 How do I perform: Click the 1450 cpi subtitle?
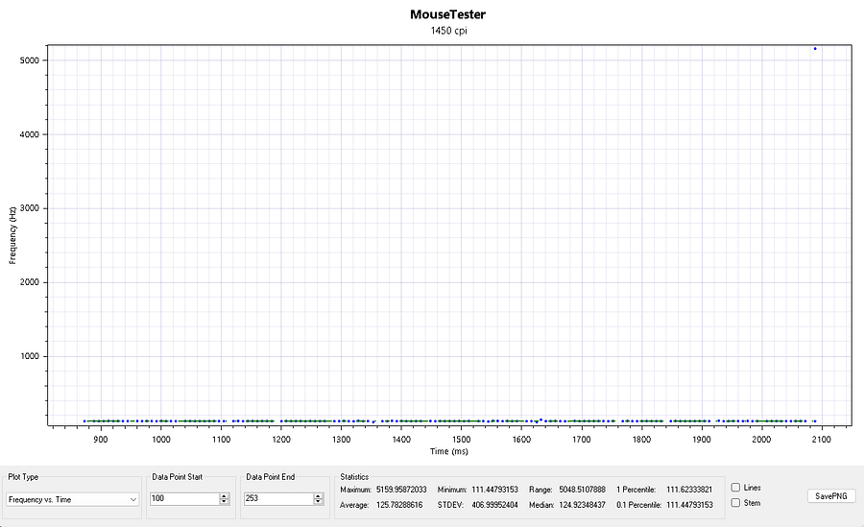click(x=448, y=31)
